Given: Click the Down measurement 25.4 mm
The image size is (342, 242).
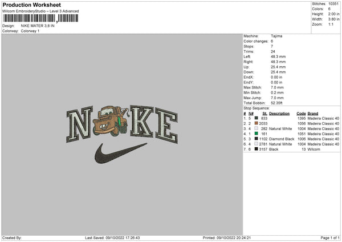Looking at the screenshot, I should pos(278,72).
